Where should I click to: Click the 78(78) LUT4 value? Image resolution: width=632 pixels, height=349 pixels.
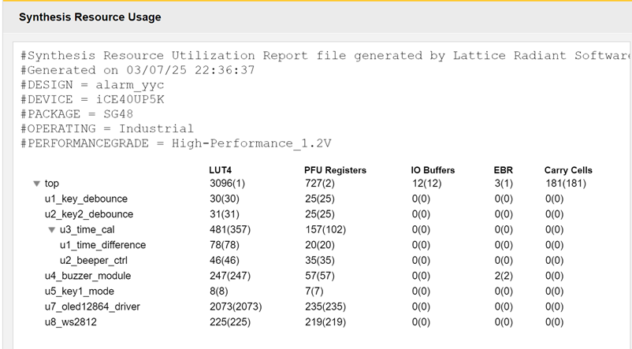224,245
